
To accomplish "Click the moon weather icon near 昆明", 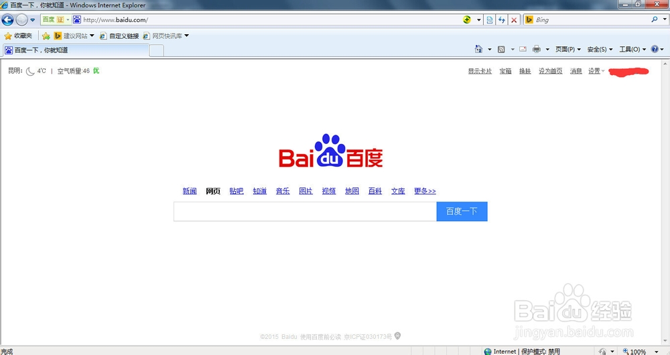I will 30,71.
